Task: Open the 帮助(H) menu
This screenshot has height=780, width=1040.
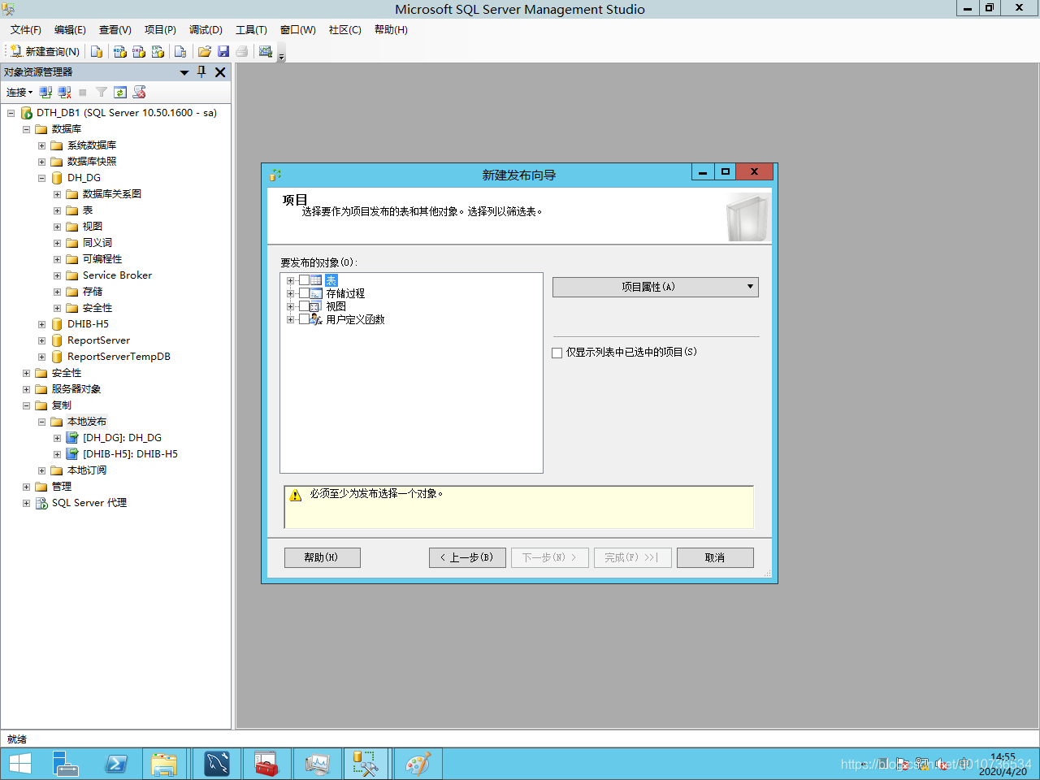Action: [391, 29]
